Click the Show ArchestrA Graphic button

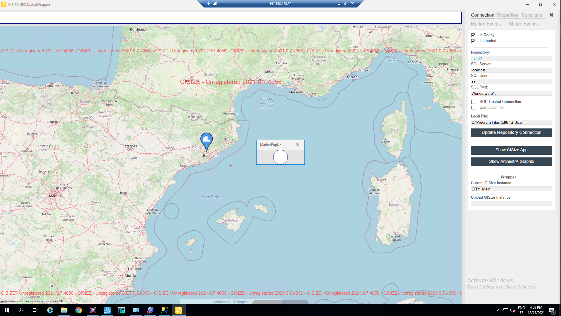(511, 162)
